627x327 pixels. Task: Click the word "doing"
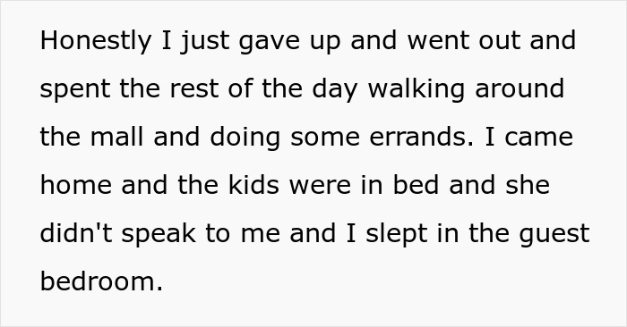click(x=245, y=138)
